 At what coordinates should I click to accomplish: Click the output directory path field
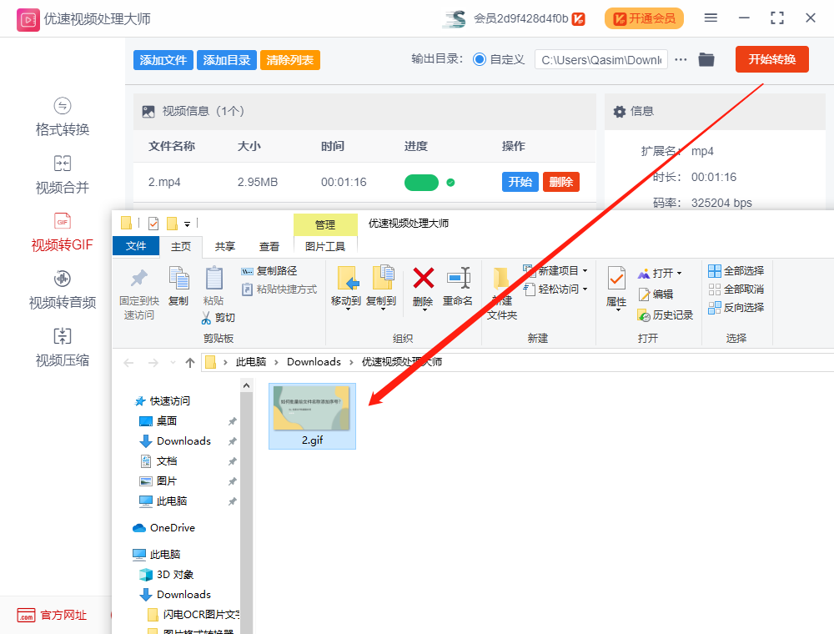[x=601, y=60]
